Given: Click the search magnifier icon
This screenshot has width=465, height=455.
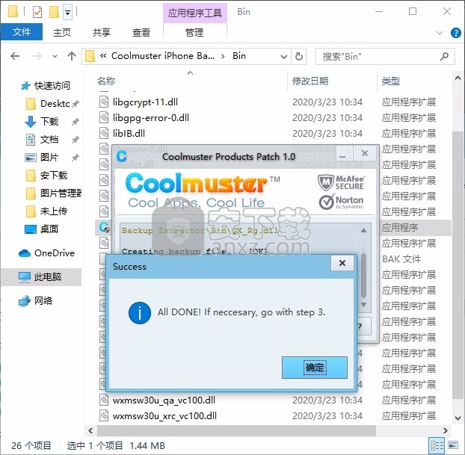Looking at the screenshot, I should pyautogui.click(x=444, y=56).
